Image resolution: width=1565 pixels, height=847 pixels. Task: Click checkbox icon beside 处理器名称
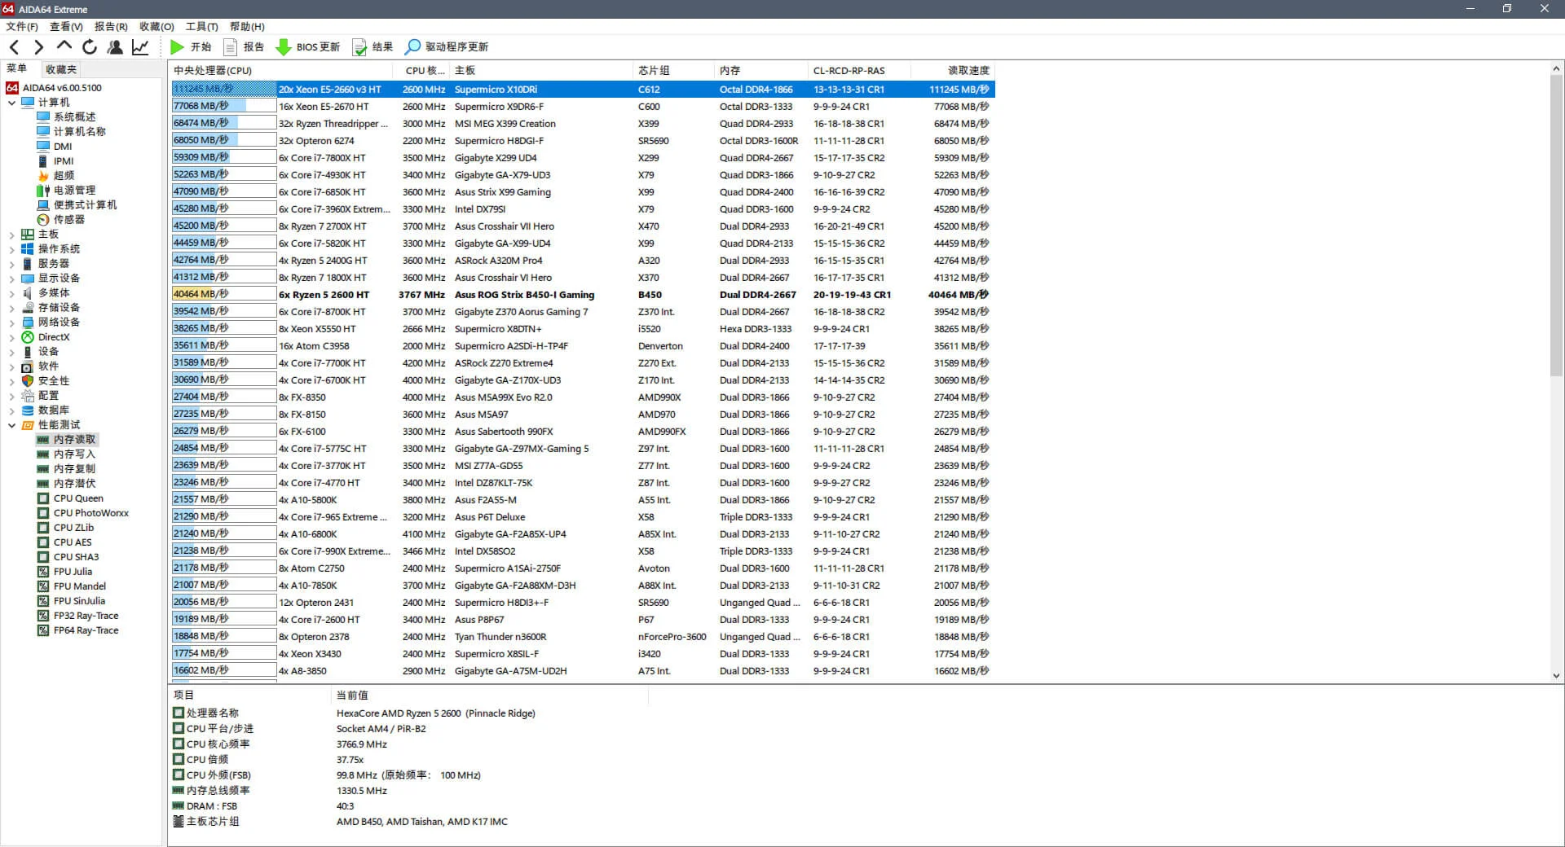(179, 713)
